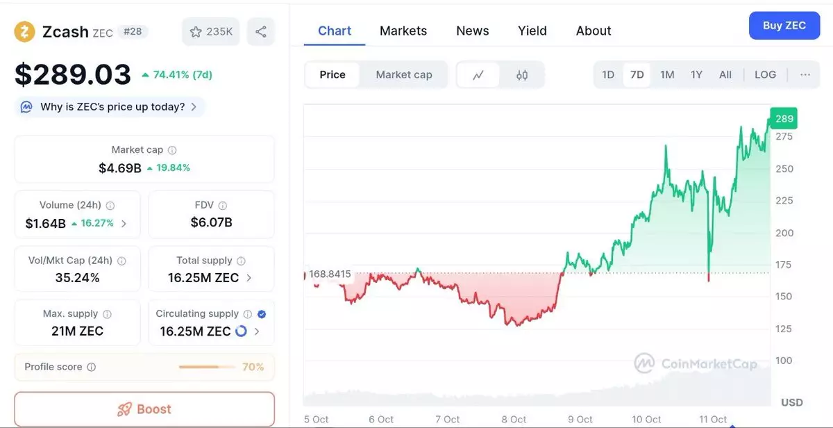This screenshot has height=428, width=833.
Task: Click the Profile score info icon
Action: [92, 367]
